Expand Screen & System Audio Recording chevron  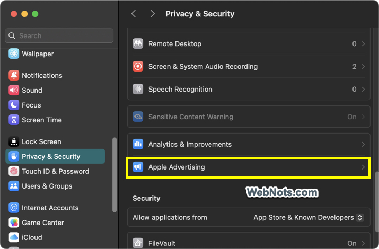click(x=363, y=66)
